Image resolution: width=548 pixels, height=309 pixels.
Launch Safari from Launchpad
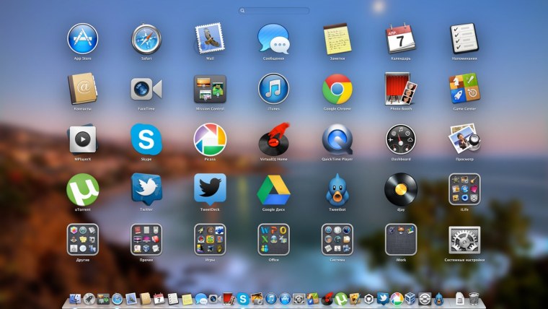pyautogui.click(x=146, y=38)
